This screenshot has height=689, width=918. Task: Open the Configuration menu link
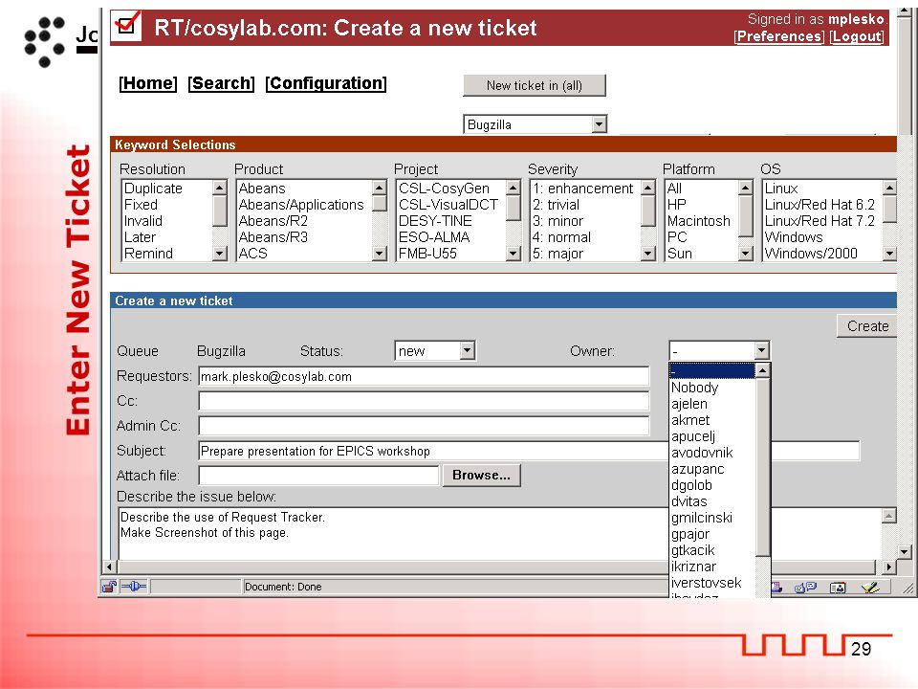pyautogui.click(x=326, y=83)
